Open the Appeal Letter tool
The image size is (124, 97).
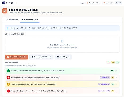click(x=93, y=3)
